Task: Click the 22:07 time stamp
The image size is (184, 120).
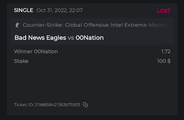Action: (x=76, y=10)
